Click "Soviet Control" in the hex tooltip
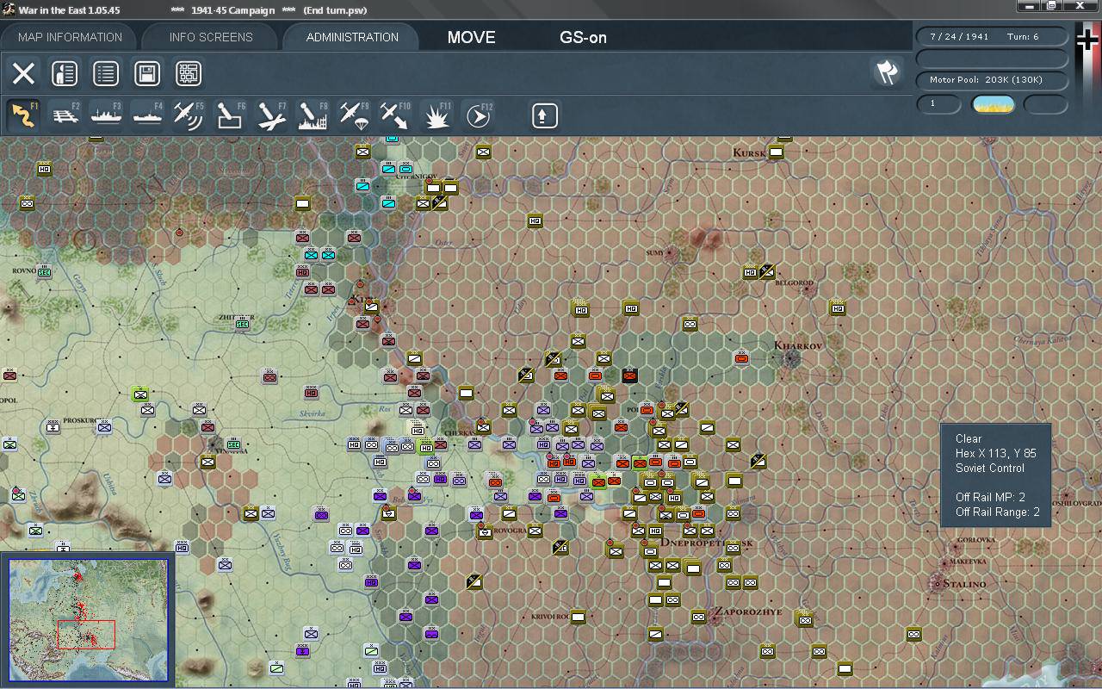 coord(990,469)
